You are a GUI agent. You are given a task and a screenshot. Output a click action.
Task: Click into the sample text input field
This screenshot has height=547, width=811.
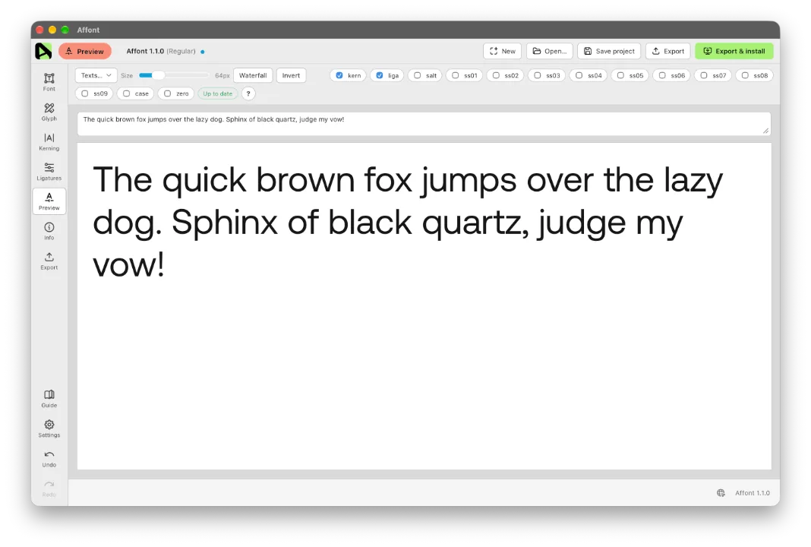click(x=424, y=124)
